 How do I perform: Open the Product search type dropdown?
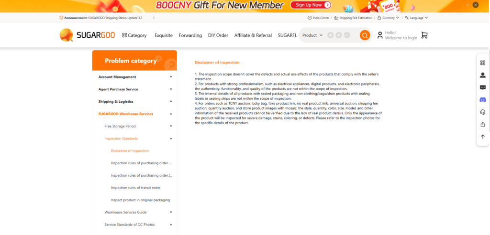[312, 35]
